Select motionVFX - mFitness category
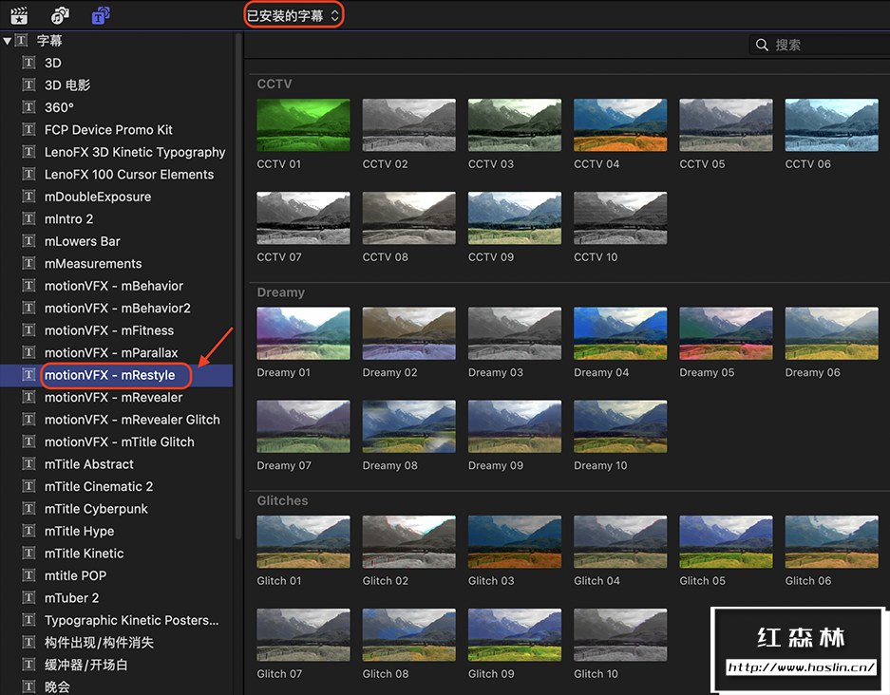 pyautogui.click(x=109, y=330)
